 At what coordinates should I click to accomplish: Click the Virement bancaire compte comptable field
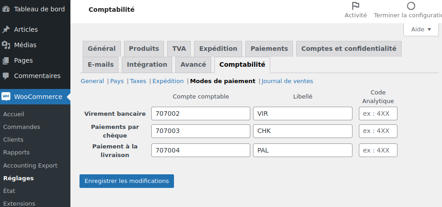(x=200, y=113)
